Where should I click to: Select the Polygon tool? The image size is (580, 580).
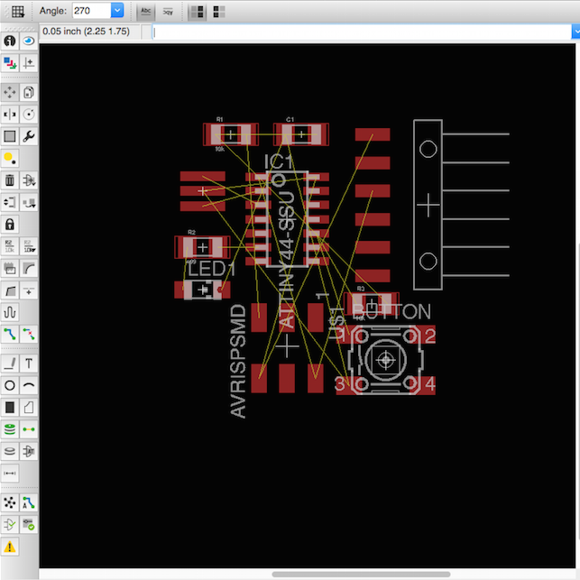(29, 408)
